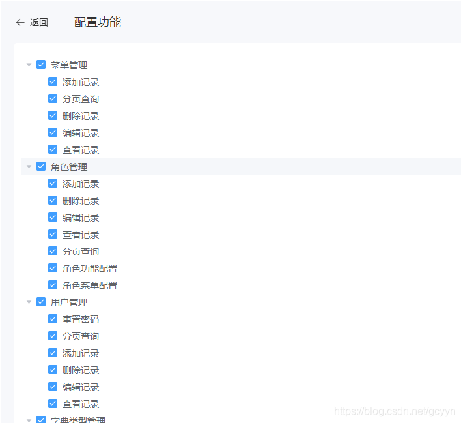The image size is (461, 423).
Task: Click 查看记录 label under 角色管理
Action: (x=81, y=235)
